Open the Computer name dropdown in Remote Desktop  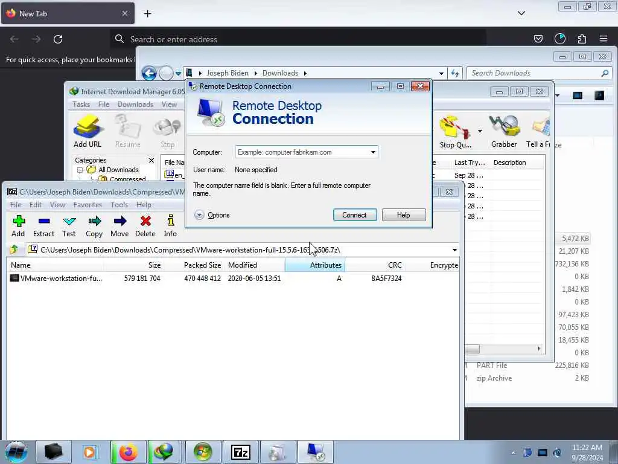click(373, 152)
